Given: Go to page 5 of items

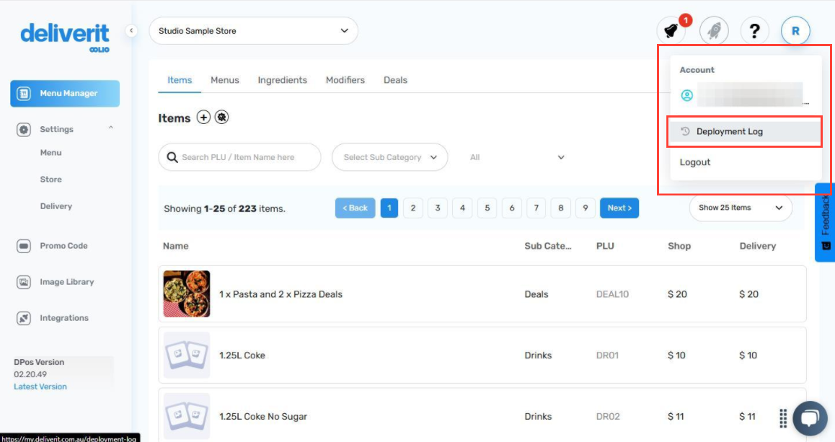Looking at the screenshot, I should coord(487,208).
